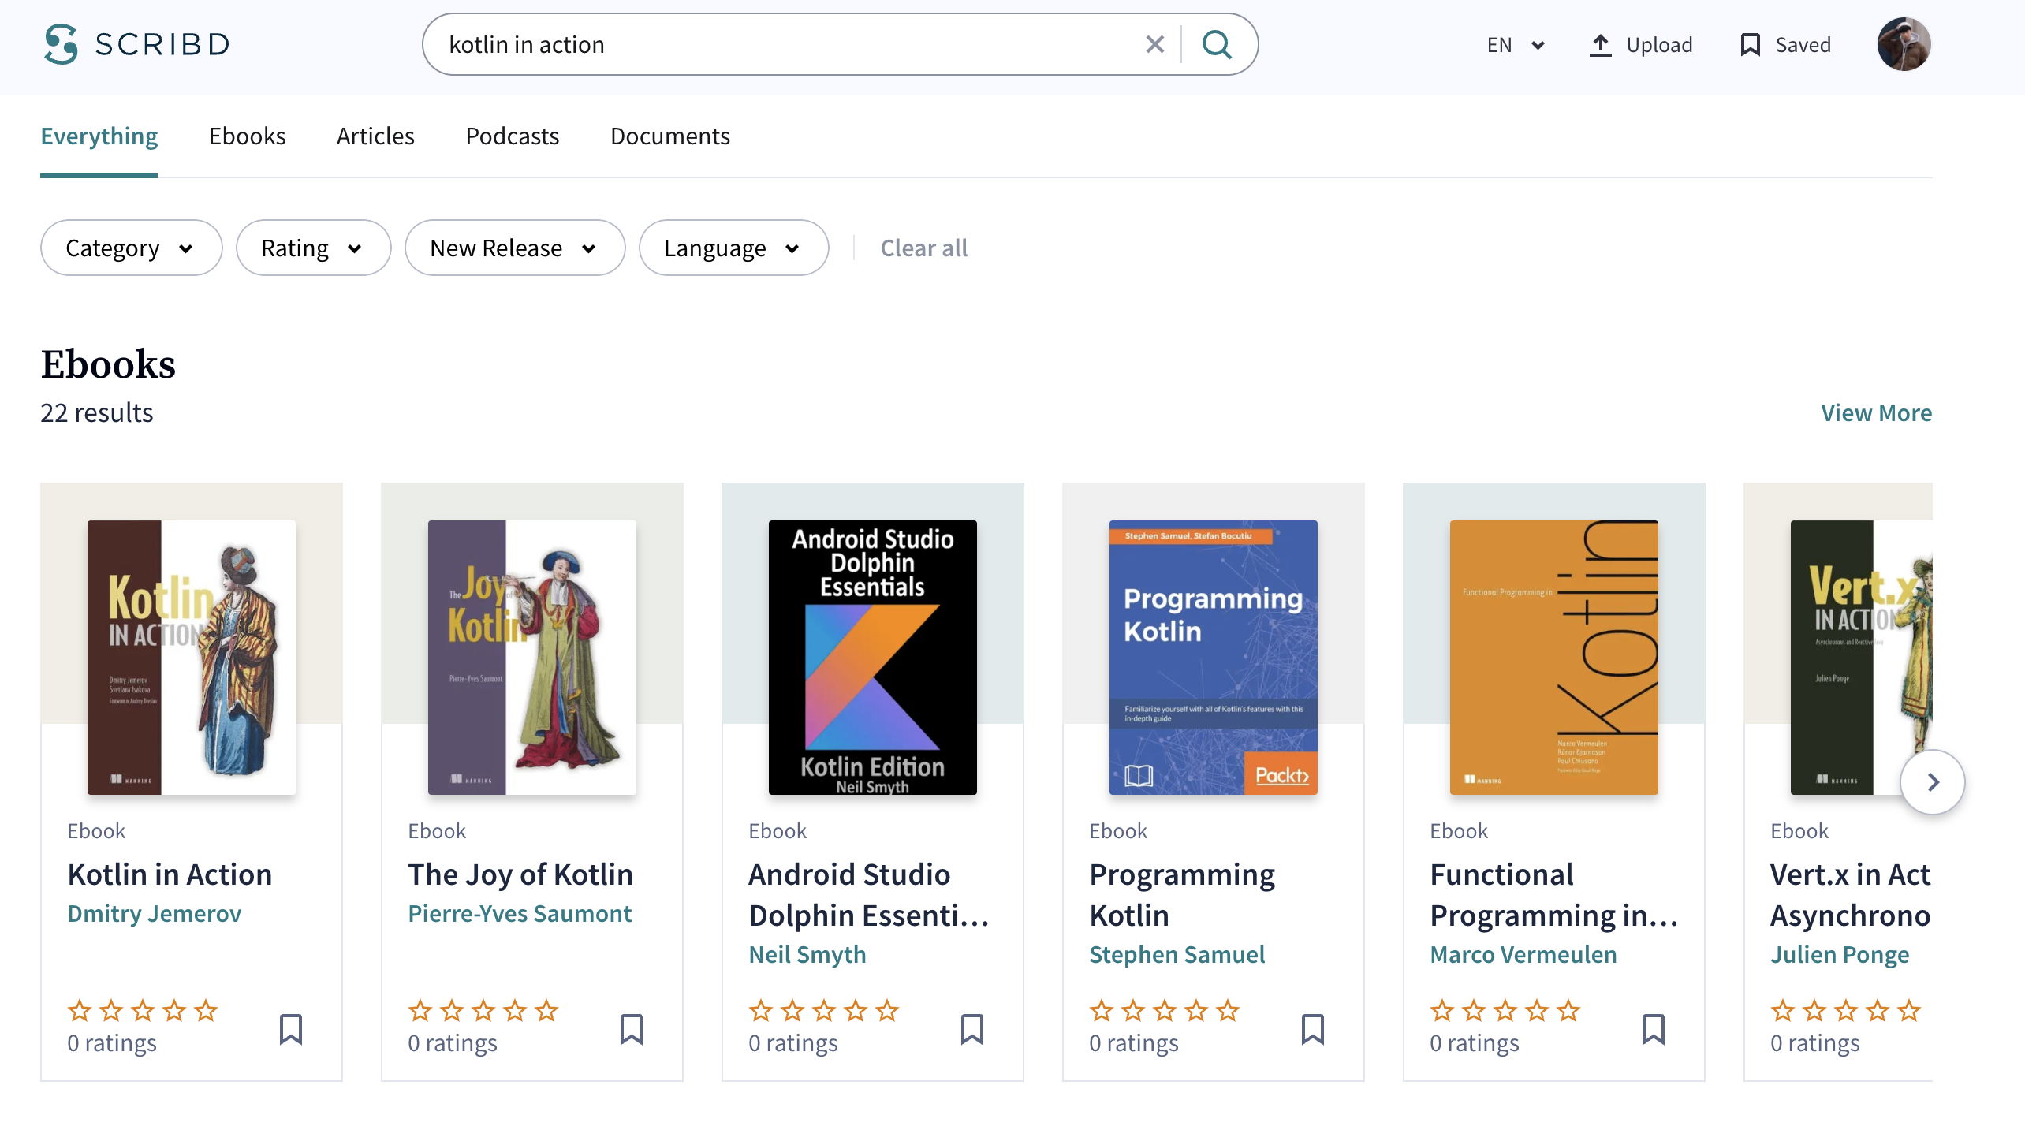Click star rating of The Joy of Kotlin
The width and height of the screenshot is (2025, 1126).
(x=483, y=1010)
